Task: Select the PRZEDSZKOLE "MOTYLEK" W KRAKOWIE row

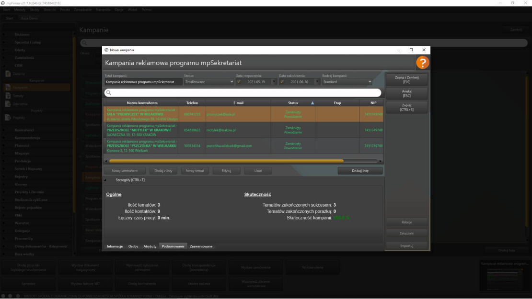Action: coord(243,130)
